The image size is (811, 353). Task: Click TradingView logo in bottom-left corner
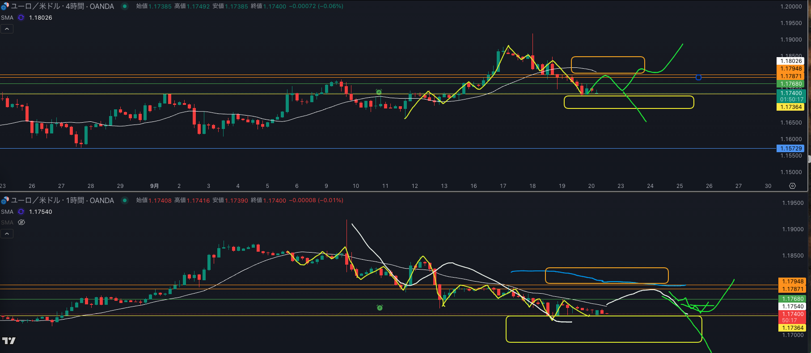tap(8, 341)
